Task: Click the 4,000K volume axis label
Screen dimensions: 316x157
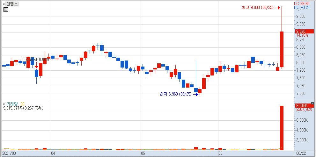Action: pyautogui.click(x=302, y=130)
